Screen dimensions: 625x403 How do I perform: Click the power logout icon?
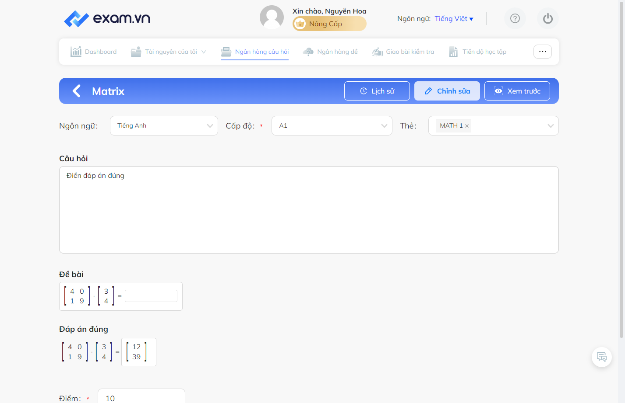click(x=548, y=18)
